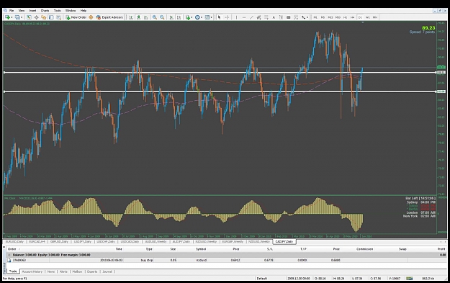Screen dimensions: 450x283
Task: Toggle the Navigator window icon
Action: pyautogui.click(x=44, y=17)
